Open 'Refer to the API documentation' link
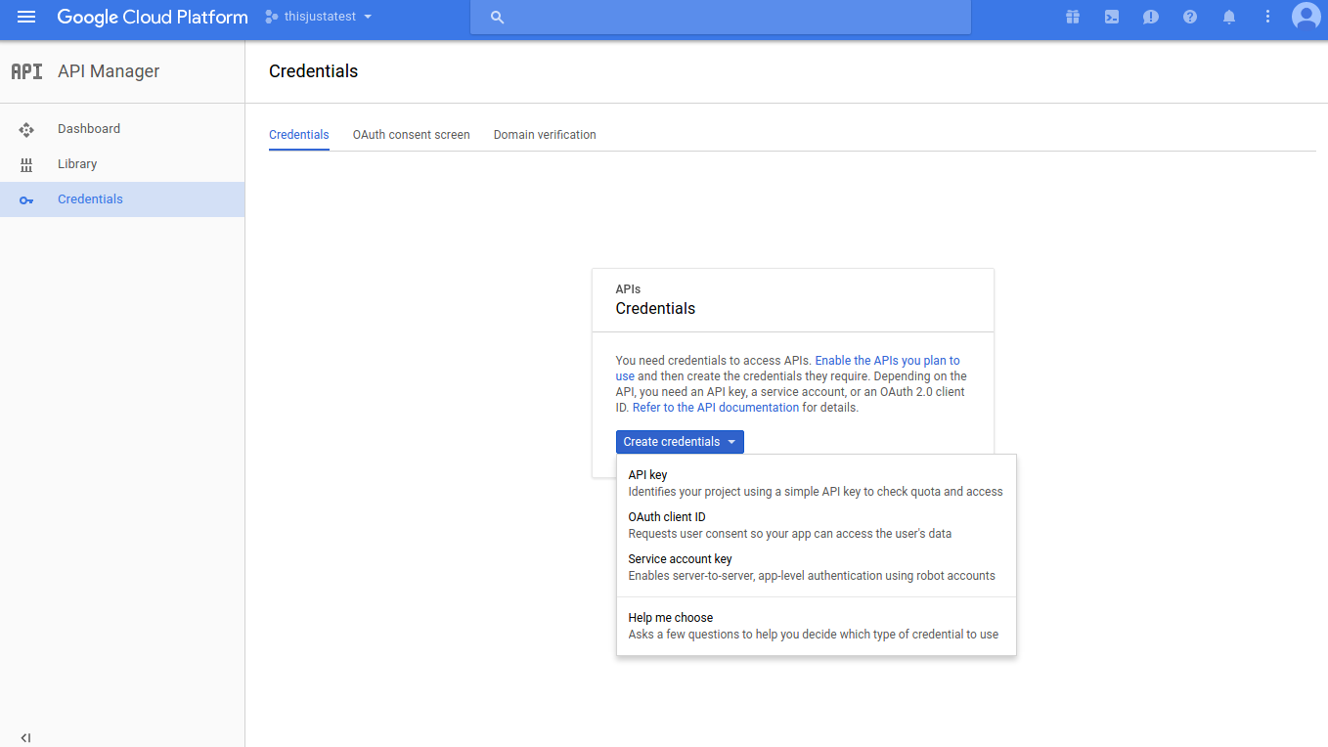The image size is (1328, 747). point(716,408)
